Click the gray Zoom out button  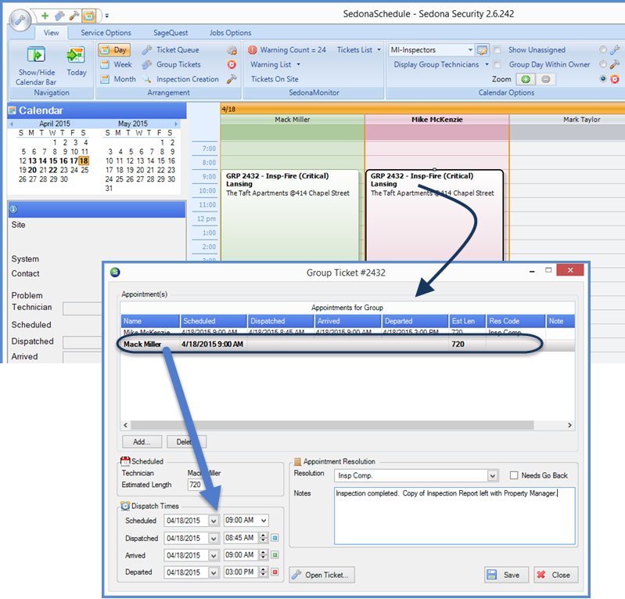point(546,79)
